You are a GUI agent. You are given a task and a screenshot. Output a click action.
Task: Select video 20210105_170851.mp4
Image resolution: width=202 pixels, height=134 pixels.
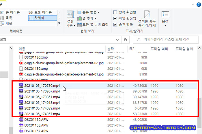pos(42,97)
